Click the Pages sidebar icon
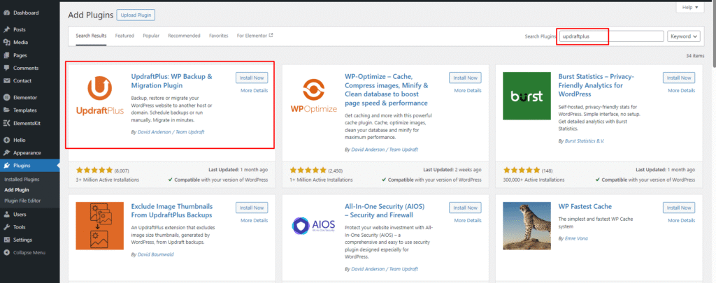Screen dimensions: 716x283 (x=7, y=55)
